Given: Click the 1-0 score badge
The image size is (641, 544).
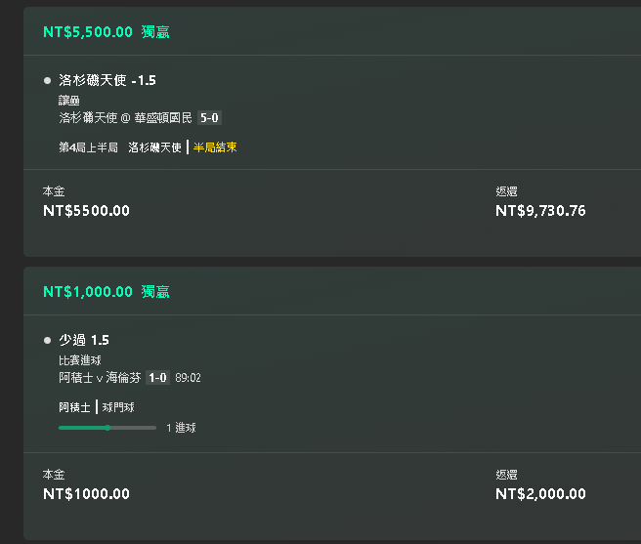Looking at the screenshot, I should pyautogui.click(x=157, y=378).
